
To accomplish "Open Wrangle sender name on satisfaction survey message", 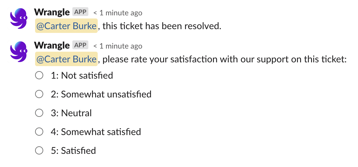I will (x=52, y=45).
